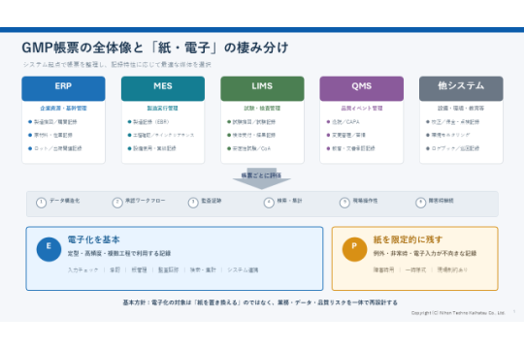
Task: Click the 品質イベント管理 subtitle under QMS
Action: 362,109
